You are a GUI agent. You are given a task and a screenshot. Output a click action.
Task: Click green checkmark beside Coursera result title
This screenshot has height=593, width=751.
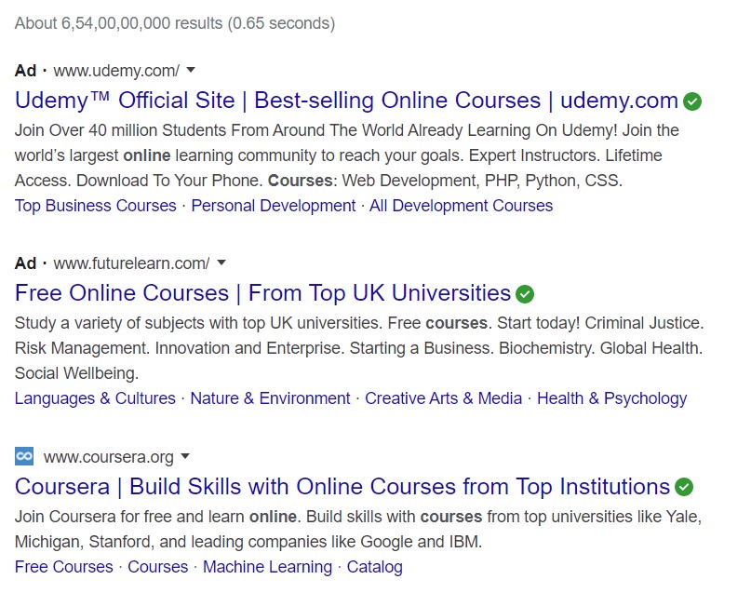pos(684,487)
